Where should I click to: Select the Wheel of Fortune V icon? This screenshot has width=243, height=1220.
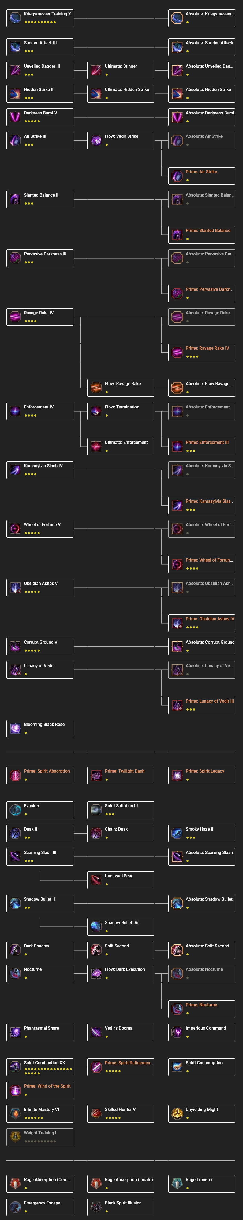click(x=13, y=528)
